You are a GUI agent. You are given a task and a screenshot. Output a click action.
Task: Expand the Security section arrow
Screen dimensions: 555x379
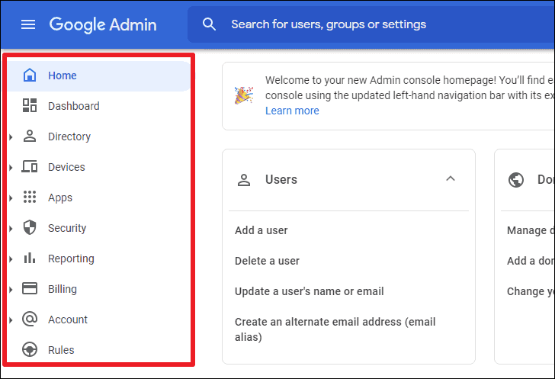(11, 228)
